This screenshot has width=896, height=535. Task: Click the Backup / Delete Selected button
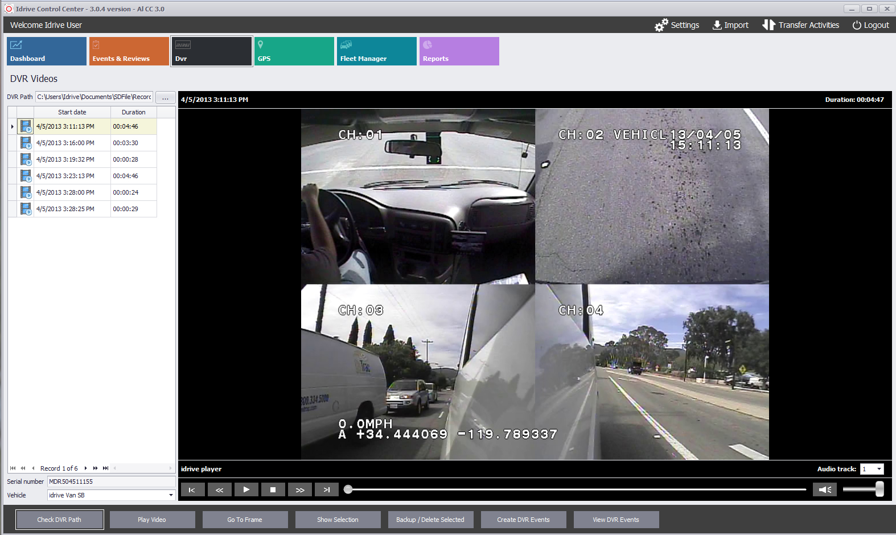tap(430, 520)
